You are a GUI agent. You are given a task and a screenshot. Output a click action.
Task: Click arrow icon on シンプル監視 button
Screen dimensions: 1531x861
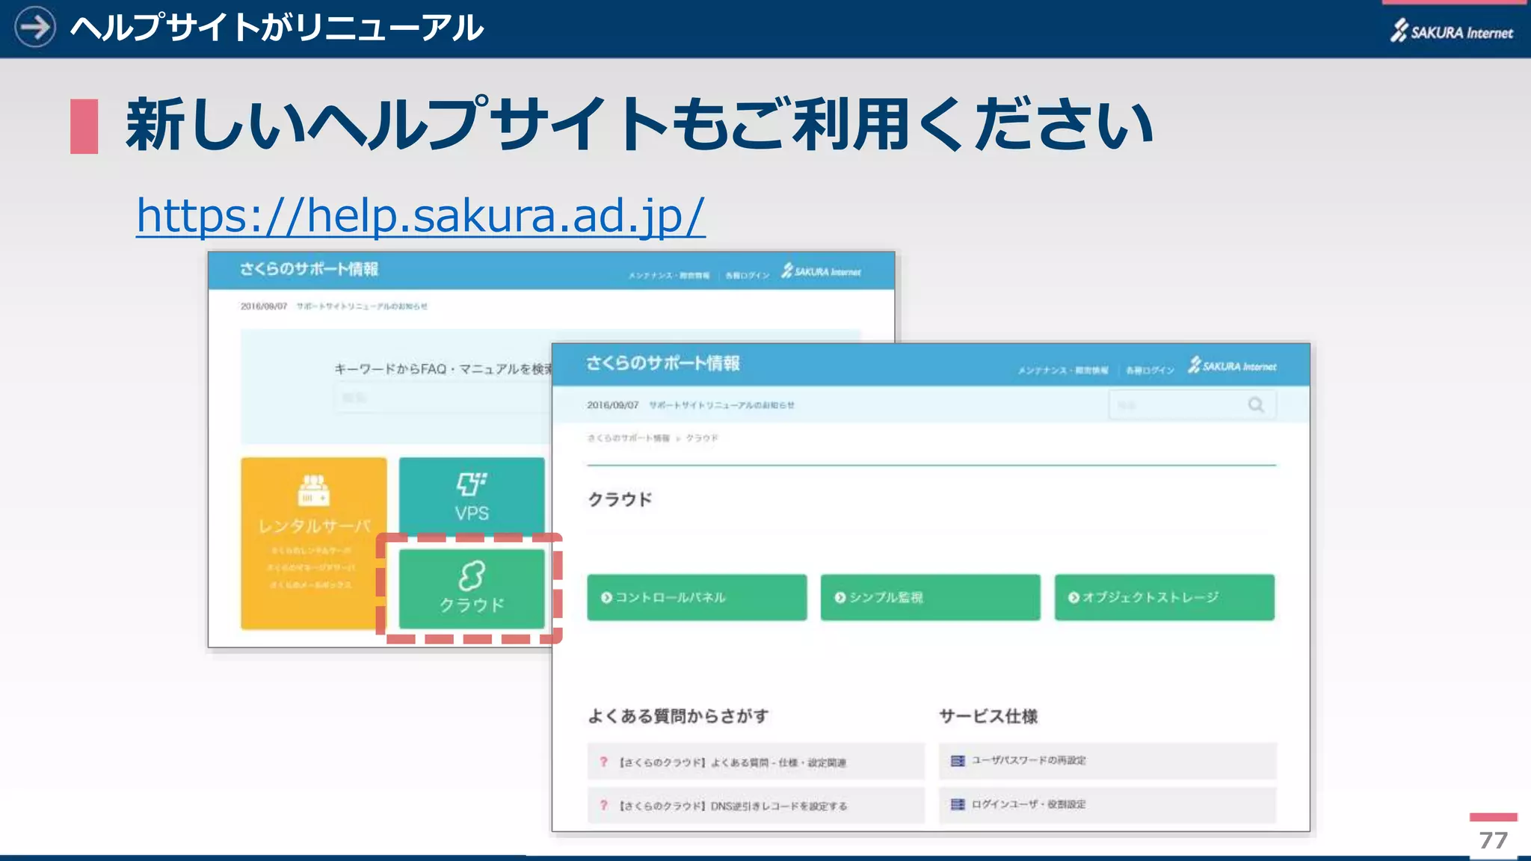click(840, 597)
